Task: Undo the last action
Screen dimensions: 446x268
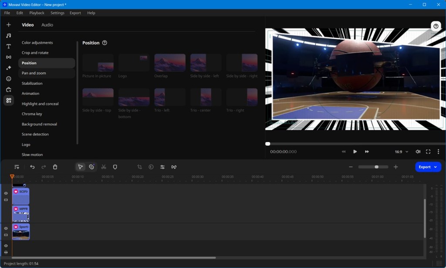Action: click(x=32, y=167)
